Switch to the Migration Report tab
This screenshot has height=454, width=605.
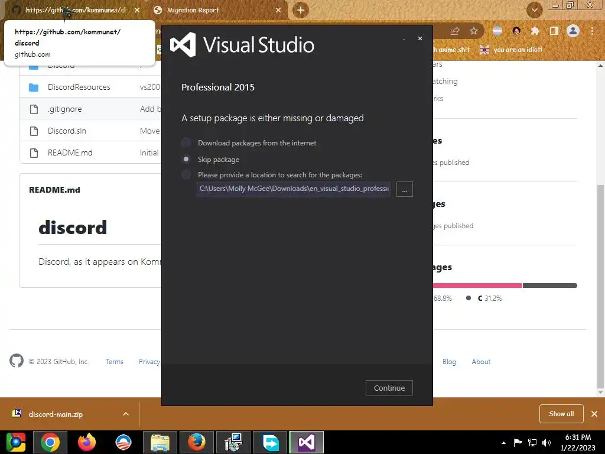click(x=193, y=10)
